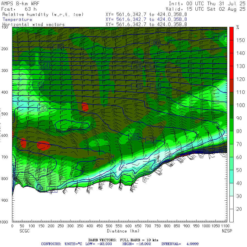Click the distance axis tick label "800"

[x=167, y=226]
